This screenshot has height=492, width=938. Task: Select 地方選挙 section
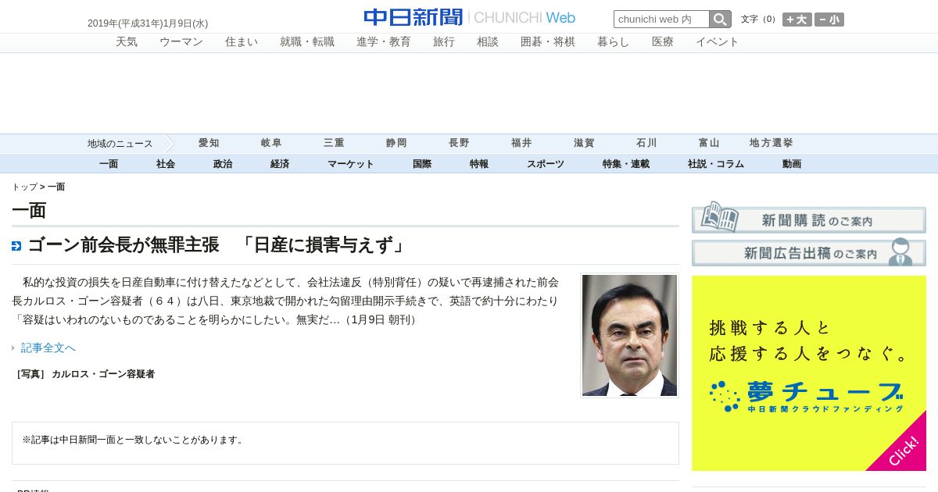[x=772, y=144]
